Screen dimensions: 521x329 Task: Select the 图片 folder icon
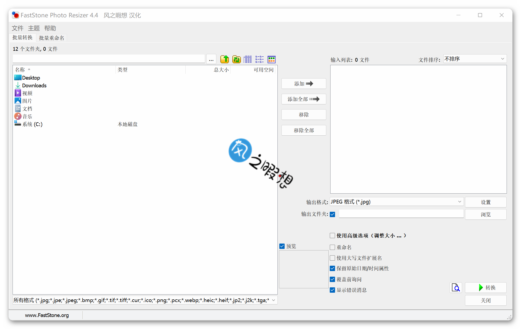click(x=18, y=101)
